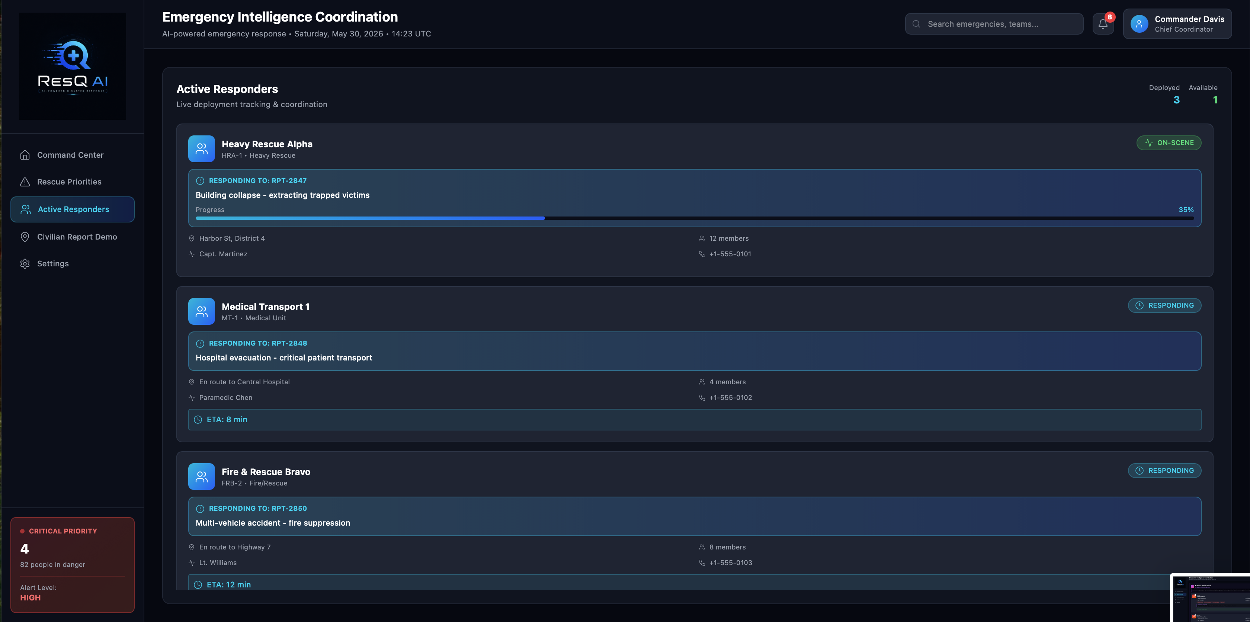This screenshot has height=622, width=1250.
Task: Click the Available count 1
Action: tap(1215, 100)
